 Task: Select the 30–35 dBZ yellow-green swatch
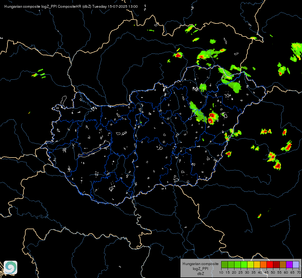250,264
